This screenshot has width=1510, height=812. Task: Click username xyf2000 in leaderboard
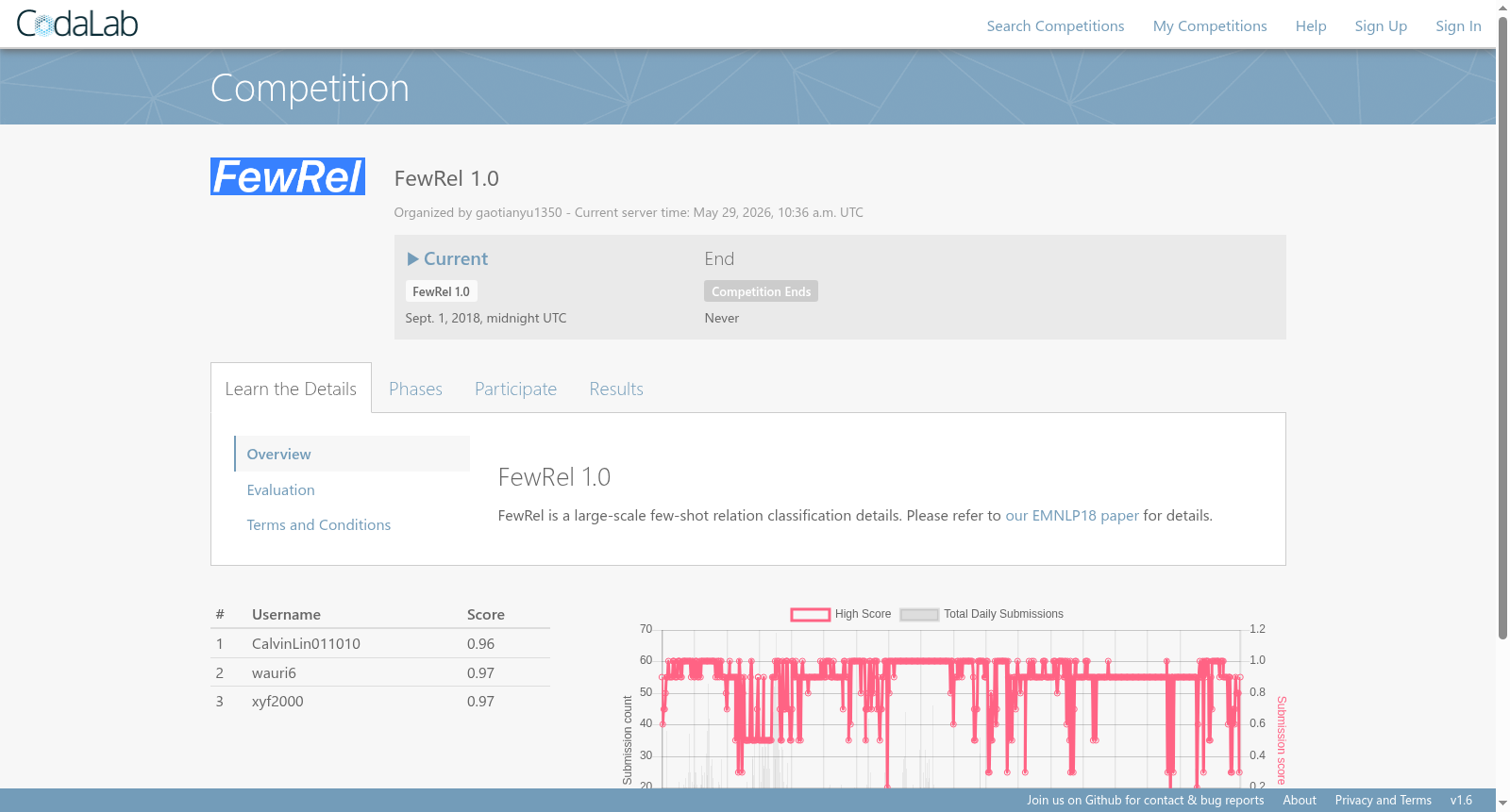coord(277,702)
